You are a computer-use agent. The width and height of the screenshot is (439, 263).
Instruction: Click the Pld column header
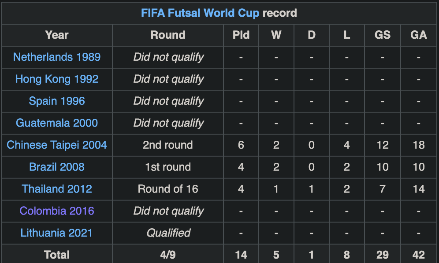pos(241,35)
